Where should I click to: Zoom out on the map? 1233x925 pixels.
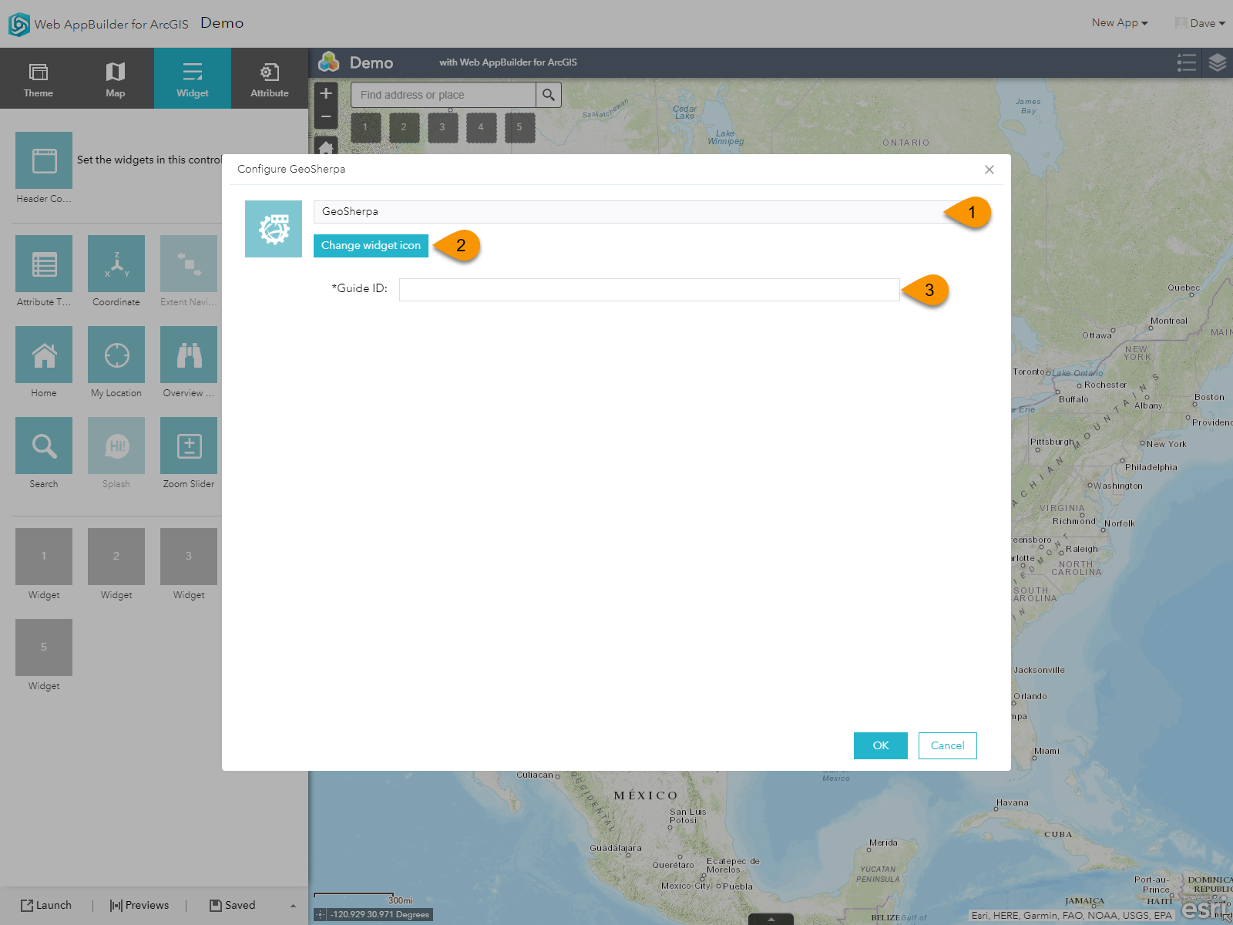coord(326,116)
